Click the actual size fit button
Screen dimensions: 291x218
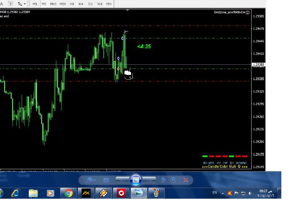tap(106, 180)
